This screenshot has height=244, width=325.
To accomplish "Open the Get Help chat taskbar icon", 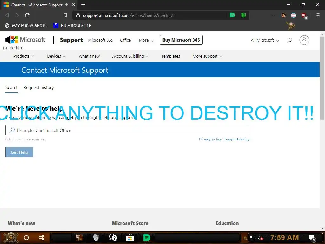I will click(x=113, y=238).
